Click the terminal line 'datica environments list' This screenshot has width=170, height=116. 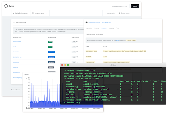81,71
